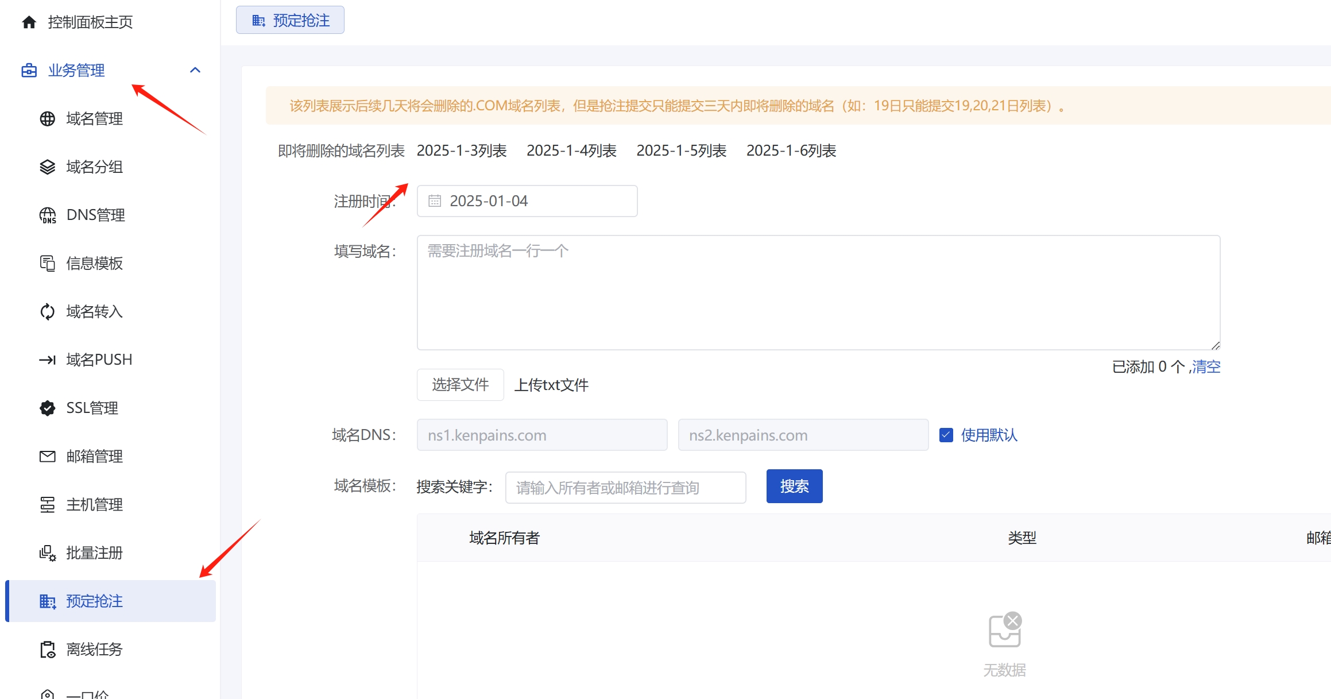Viewport: 1331px width, 699px height.
Task: Click the 清空 link
Action: (1206, 367)
